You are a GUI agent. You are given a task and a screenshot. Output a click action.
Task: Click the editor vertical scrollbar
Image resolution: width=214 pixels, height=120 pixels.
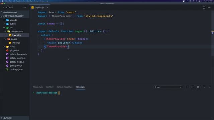(x=213, y=33)
